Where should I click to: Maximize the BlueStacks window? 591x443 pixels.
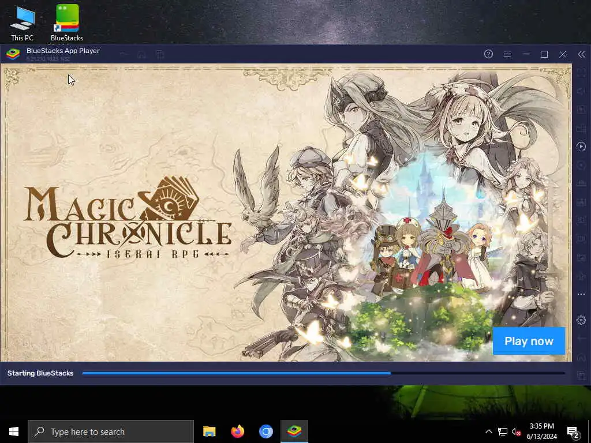(544, 54)
